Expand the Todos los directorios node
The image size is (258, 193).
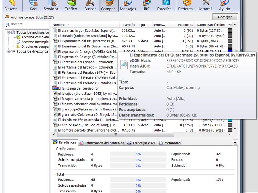click(8, 51)
